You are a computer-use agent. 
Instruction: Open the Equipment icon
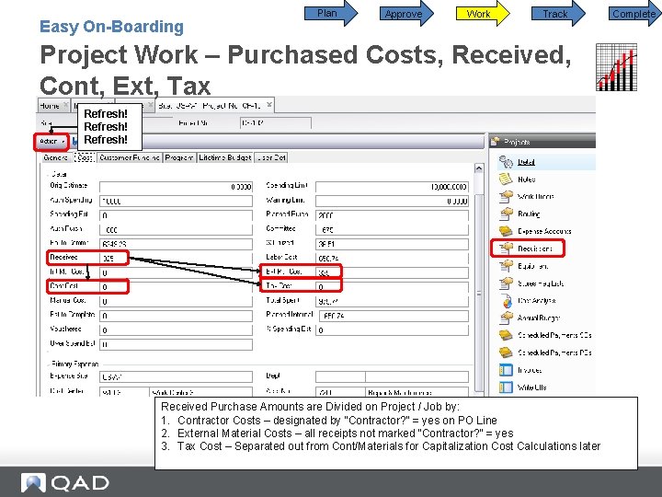506,266
